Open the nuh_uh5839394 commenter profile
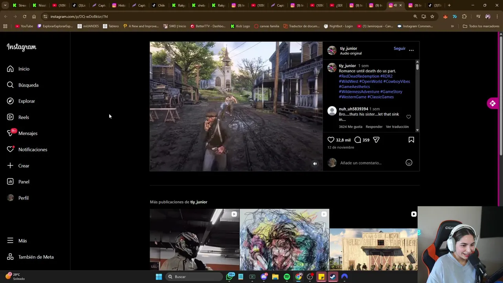 coord(353,109)
